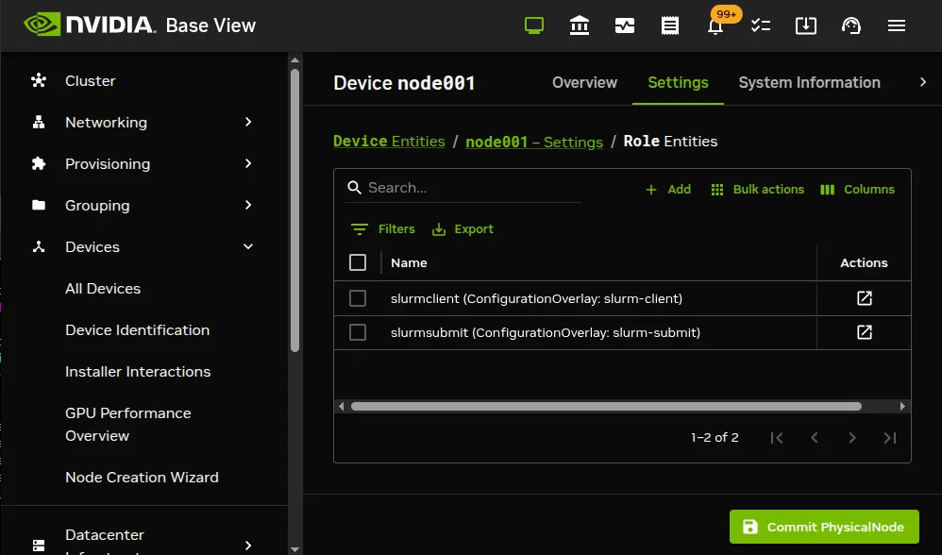This screenshot has width=942, height=555.
Task: Focus the Search input field
Action: point(463,188)
